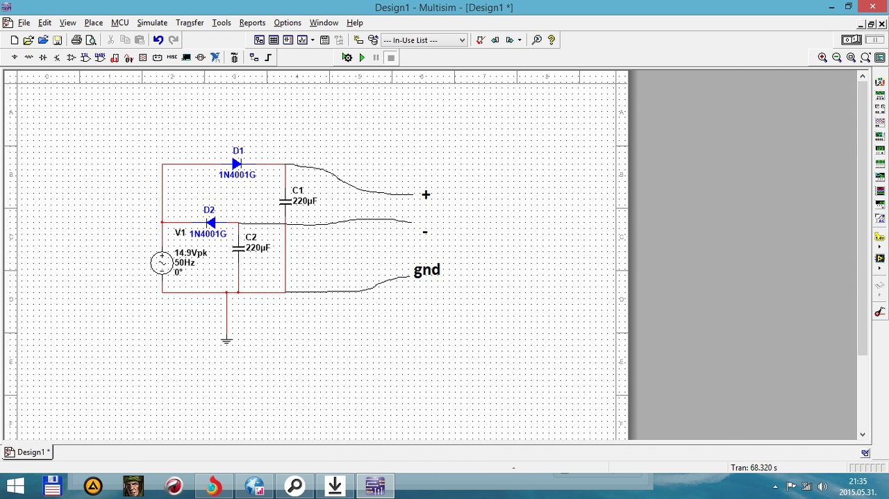889x499 pixels.
Task: Place an analog op-amp component
Action: (72, 58)
